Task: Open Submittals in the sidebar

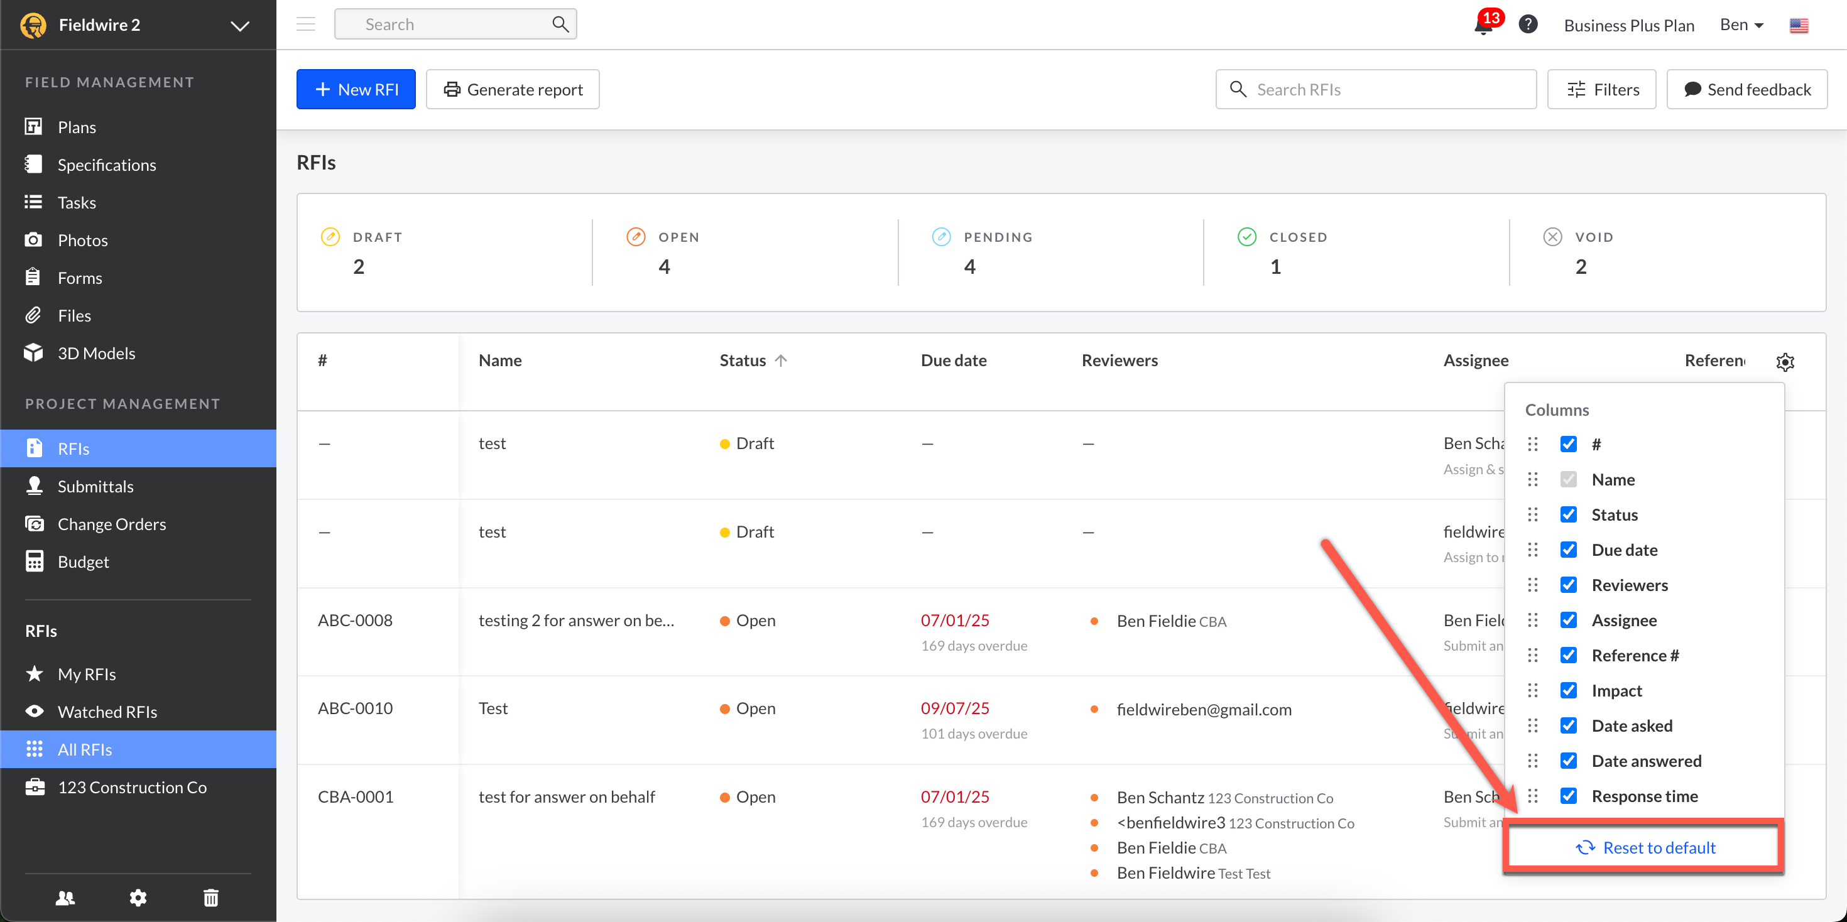Action: tap(95, 486)
